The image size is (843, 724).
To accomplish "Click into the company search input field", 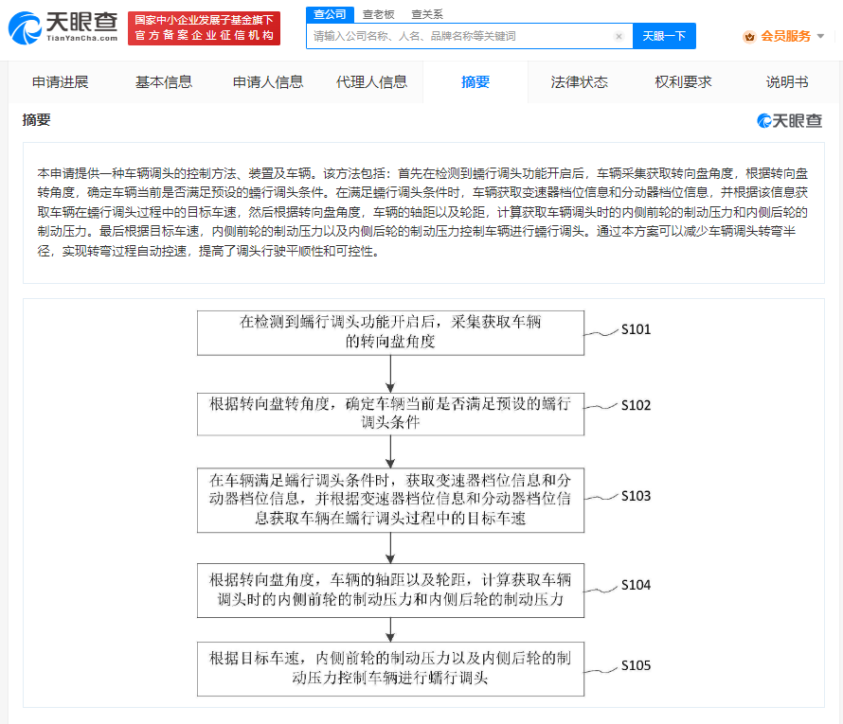I will point(455,35).
